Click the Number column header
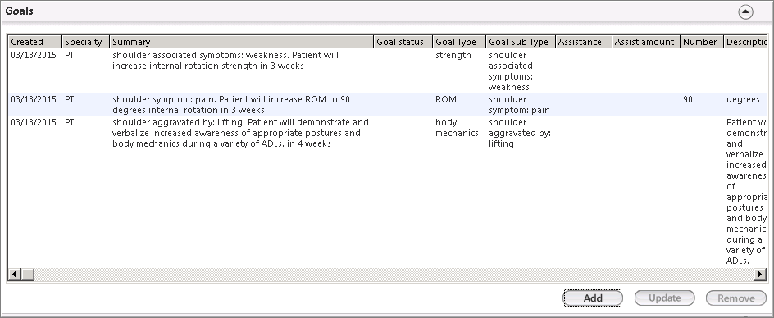The width and height of the screenshot is (774, 318). [x=702, y=42]
